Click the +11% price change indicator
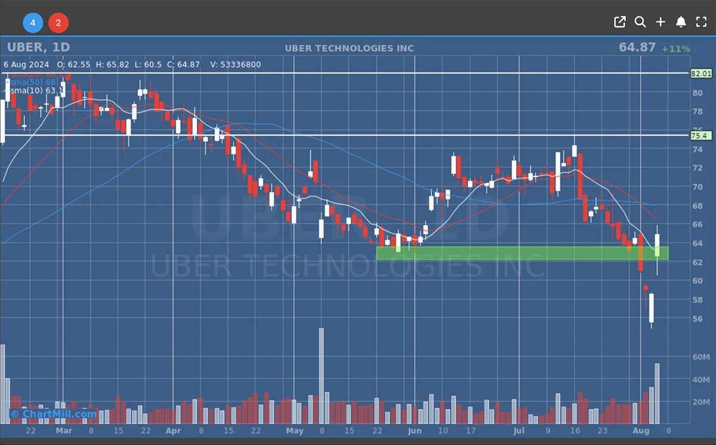This screenshot has width=716, height=445. [675, 49]
